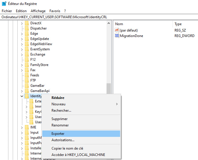Viewport: 198px width, 160px height.
Task: Select the MigrationDone DWORD value icon
Action: [x=117, y=36]
